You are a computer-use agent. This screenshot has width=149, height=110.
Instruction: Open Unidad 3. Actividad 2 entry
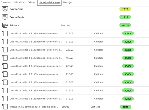36,50
